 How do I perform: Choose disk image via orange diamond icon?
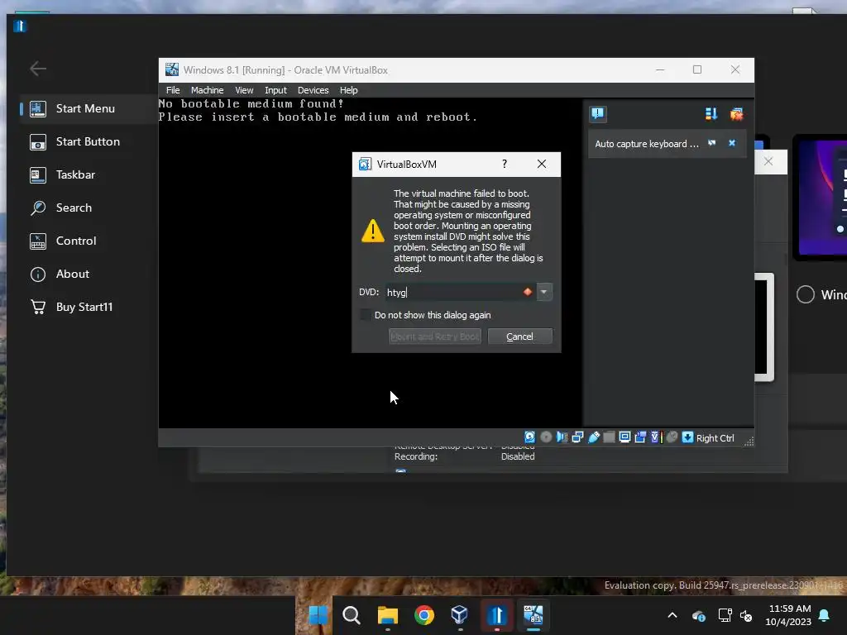[528, 292]
